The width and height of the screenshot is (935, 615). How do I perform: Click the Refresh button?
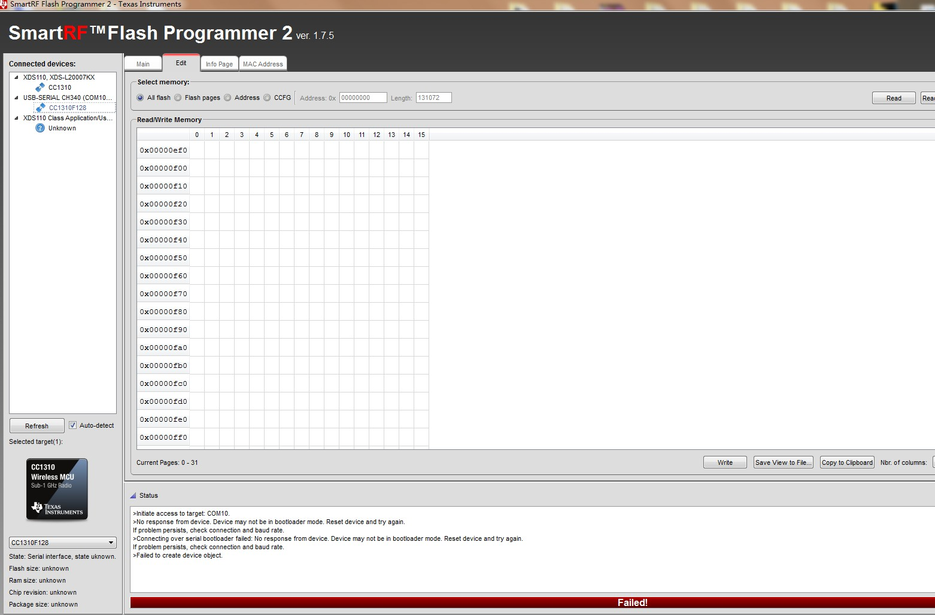[37, 426]
